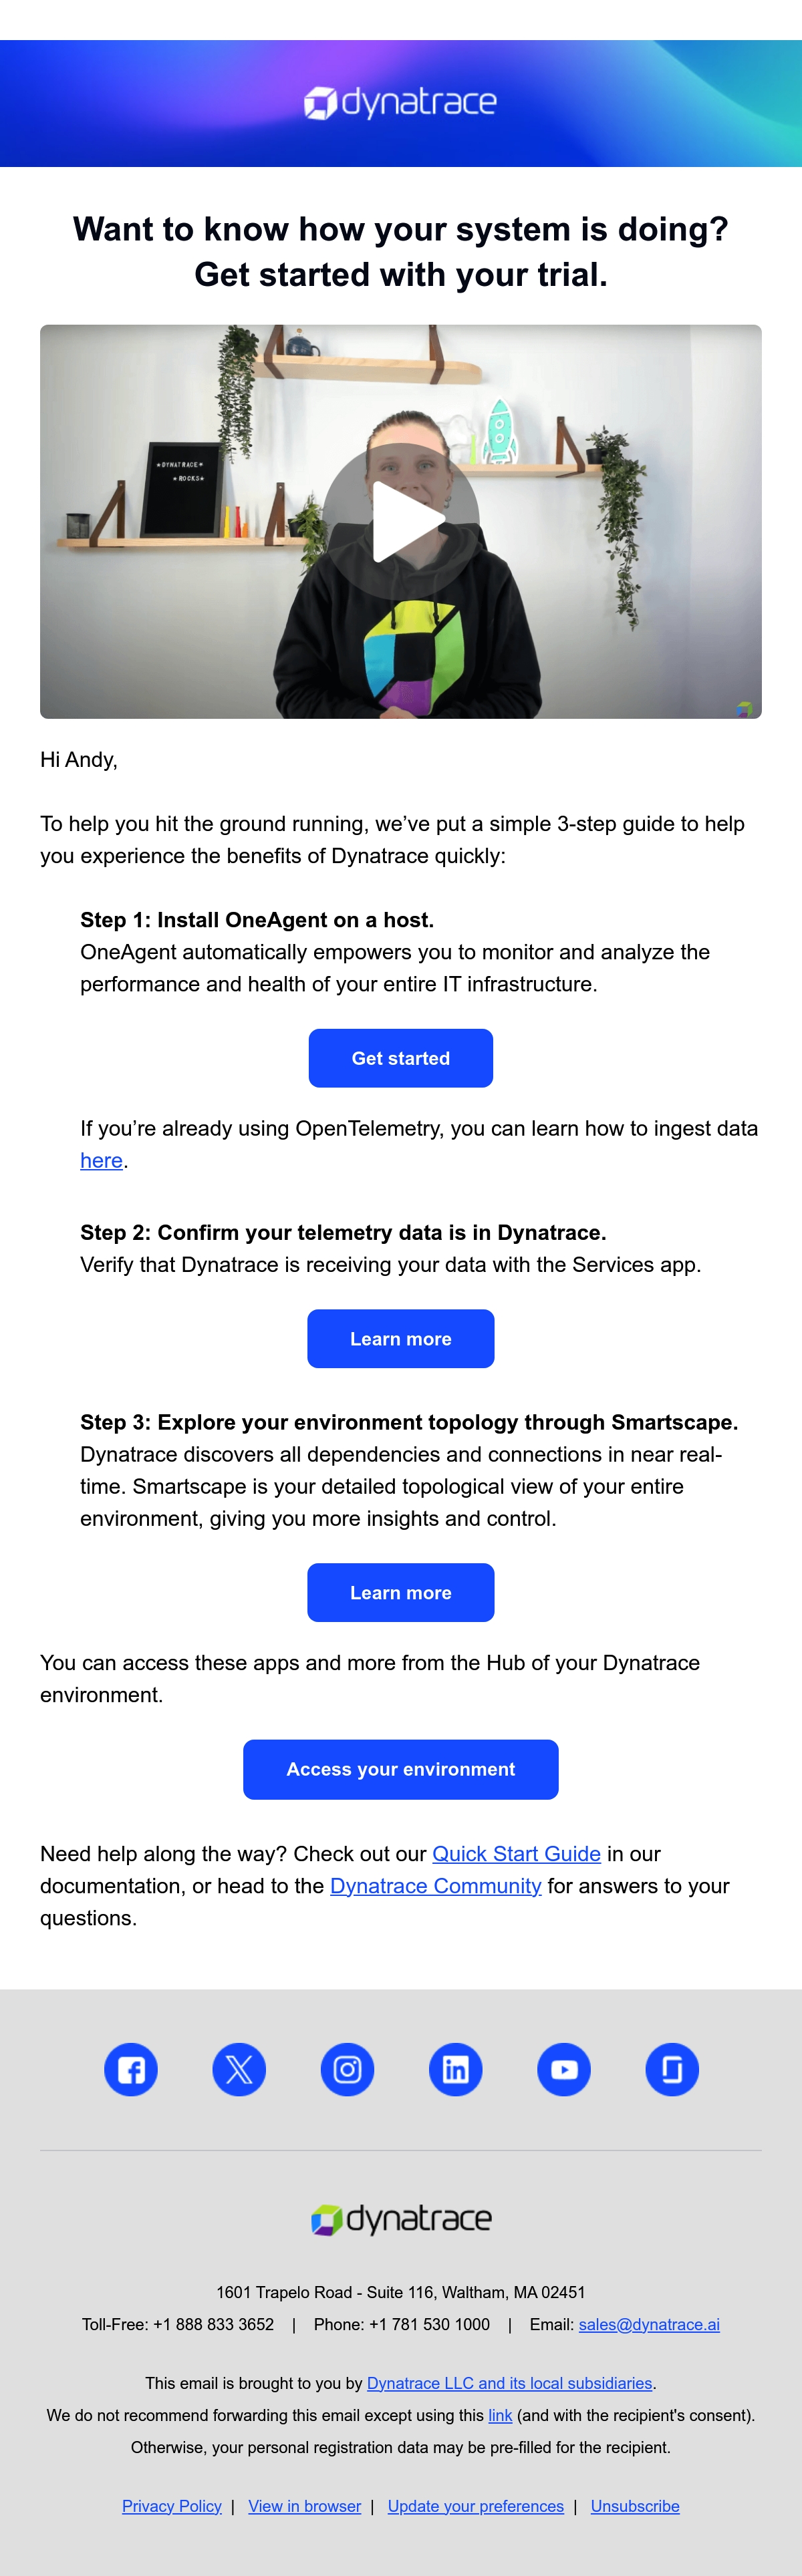Play the trial introduction video

(401, 521)
